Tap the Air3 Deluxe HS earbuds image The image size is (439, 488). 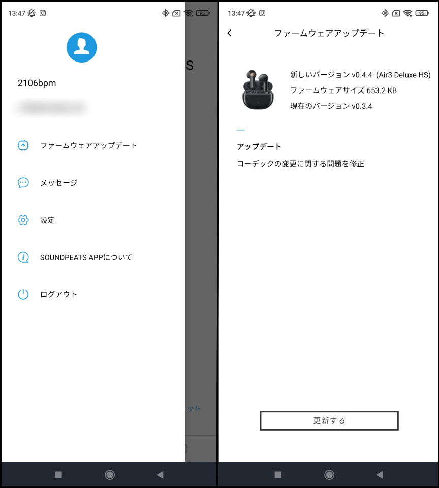[258, 90]
